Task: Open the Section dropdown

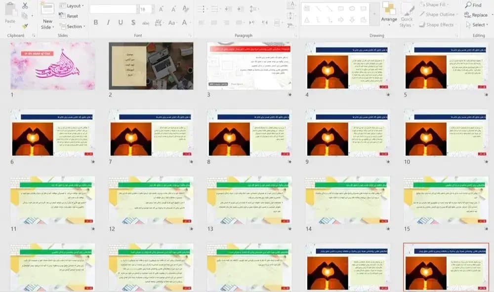Action: pyautogui.click(x=72, y=27)
